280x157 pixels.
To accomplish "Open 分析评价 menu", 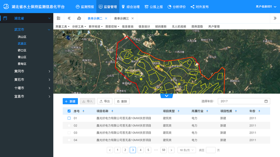I will (177, 7).
